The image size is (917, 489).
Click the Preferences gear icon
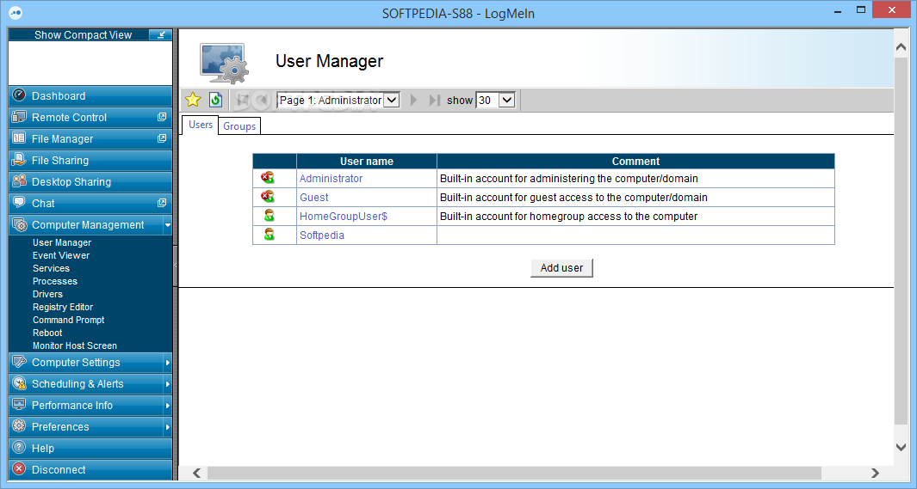click(x=19, y=426)
